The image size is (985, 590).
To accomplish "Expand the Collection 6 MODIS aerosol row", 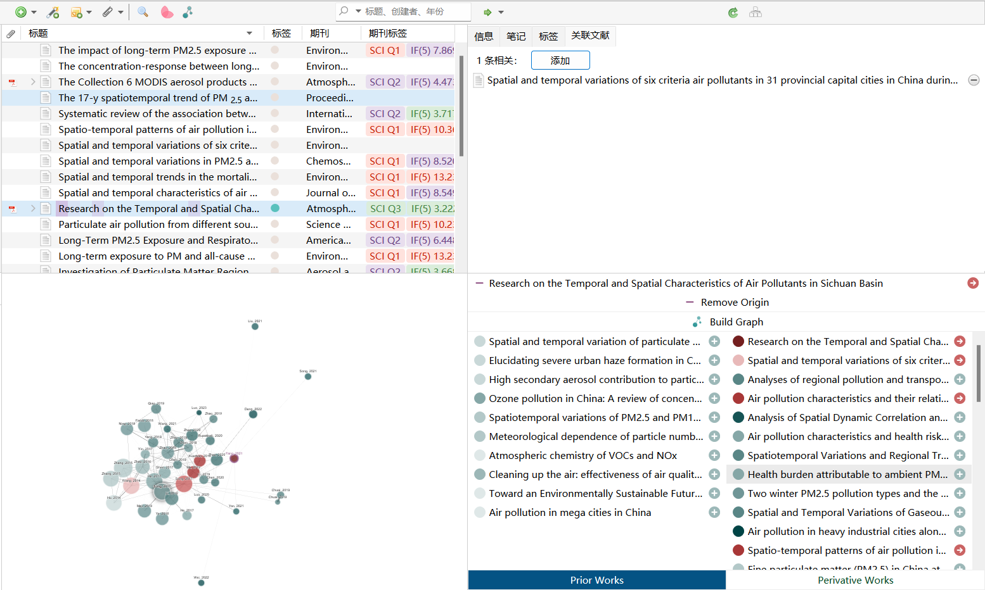I will tap(33, 82).
